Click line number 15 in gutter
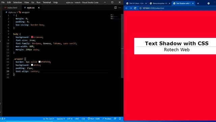 pyautogui.click(x=8, y=59)
